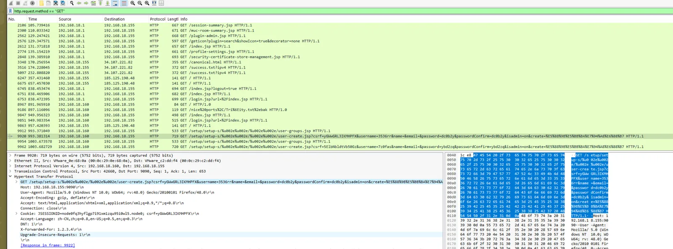Viewport: 673px width, 249px height.
Task: Toggle auto-scroll during live capture
Action: coord(115,3)
